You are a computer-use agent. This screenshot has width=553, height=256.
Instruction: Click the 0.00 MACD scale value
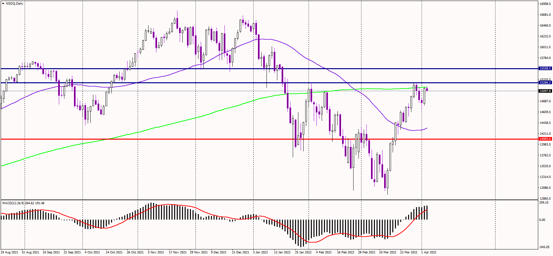[x=542, y=220]
